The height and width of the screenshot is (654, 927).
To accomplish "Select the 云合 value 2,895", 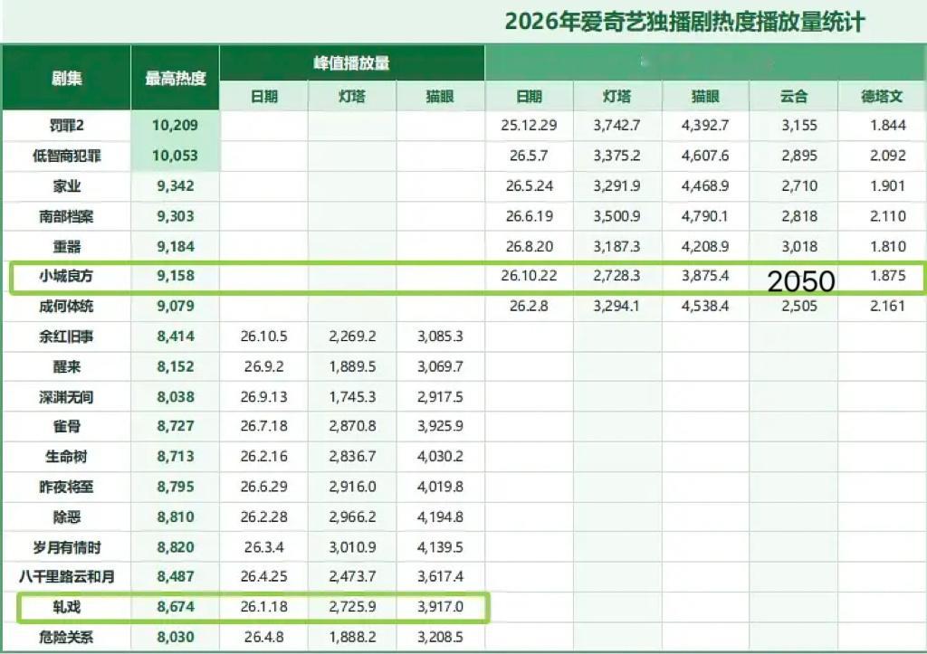I will [799, 156].
